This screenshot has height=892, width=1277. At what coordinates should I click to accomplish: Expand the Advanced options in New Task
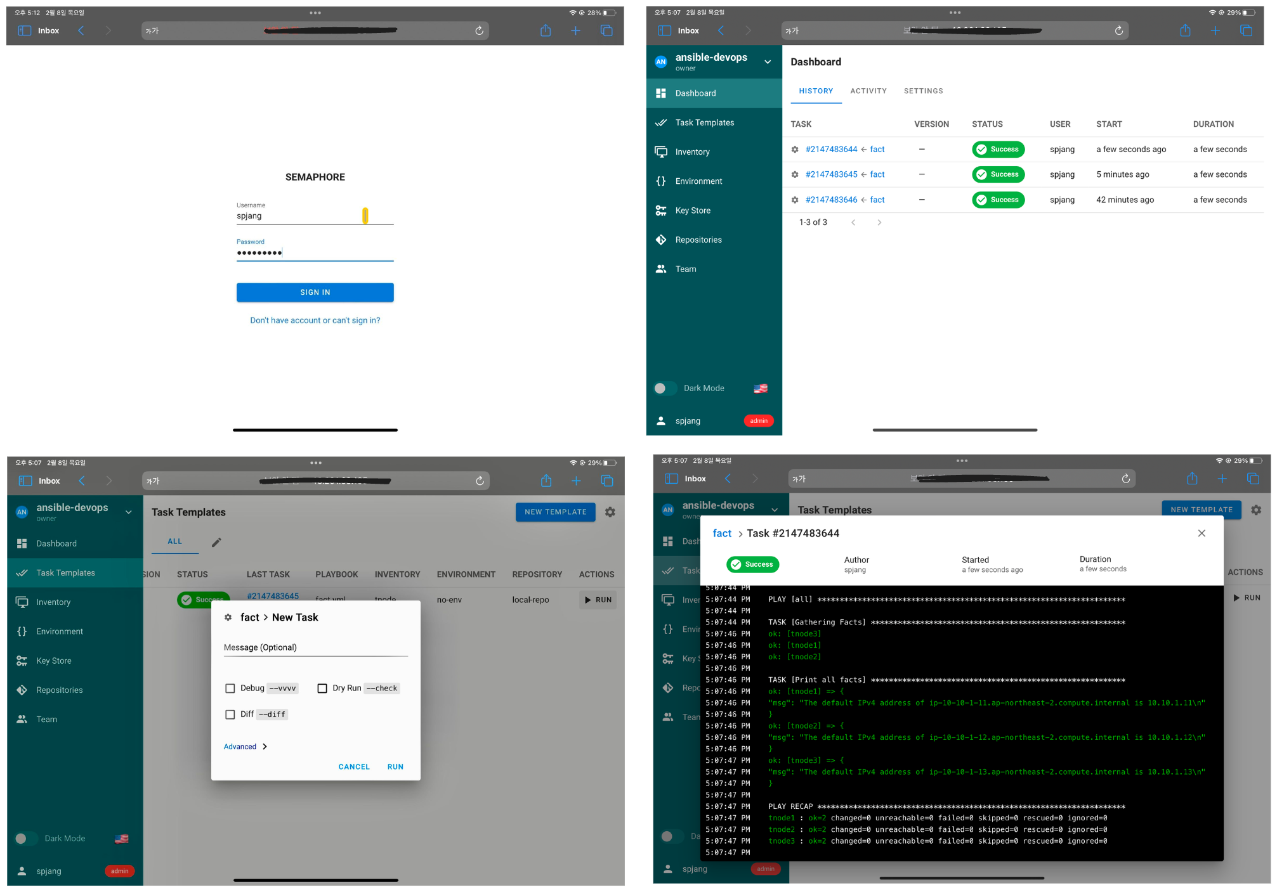click(245, 746)
